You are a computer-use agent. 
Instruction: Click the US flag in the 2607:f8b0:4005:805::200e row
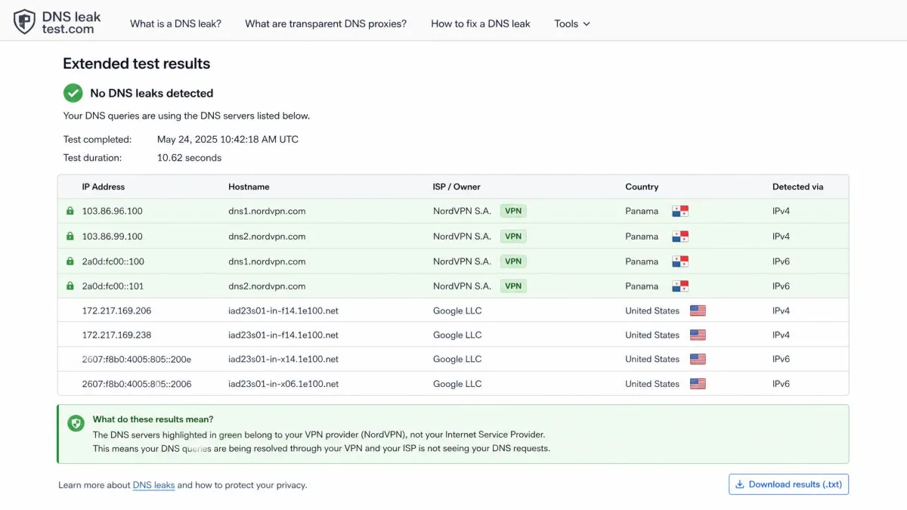tap(698, 359)
